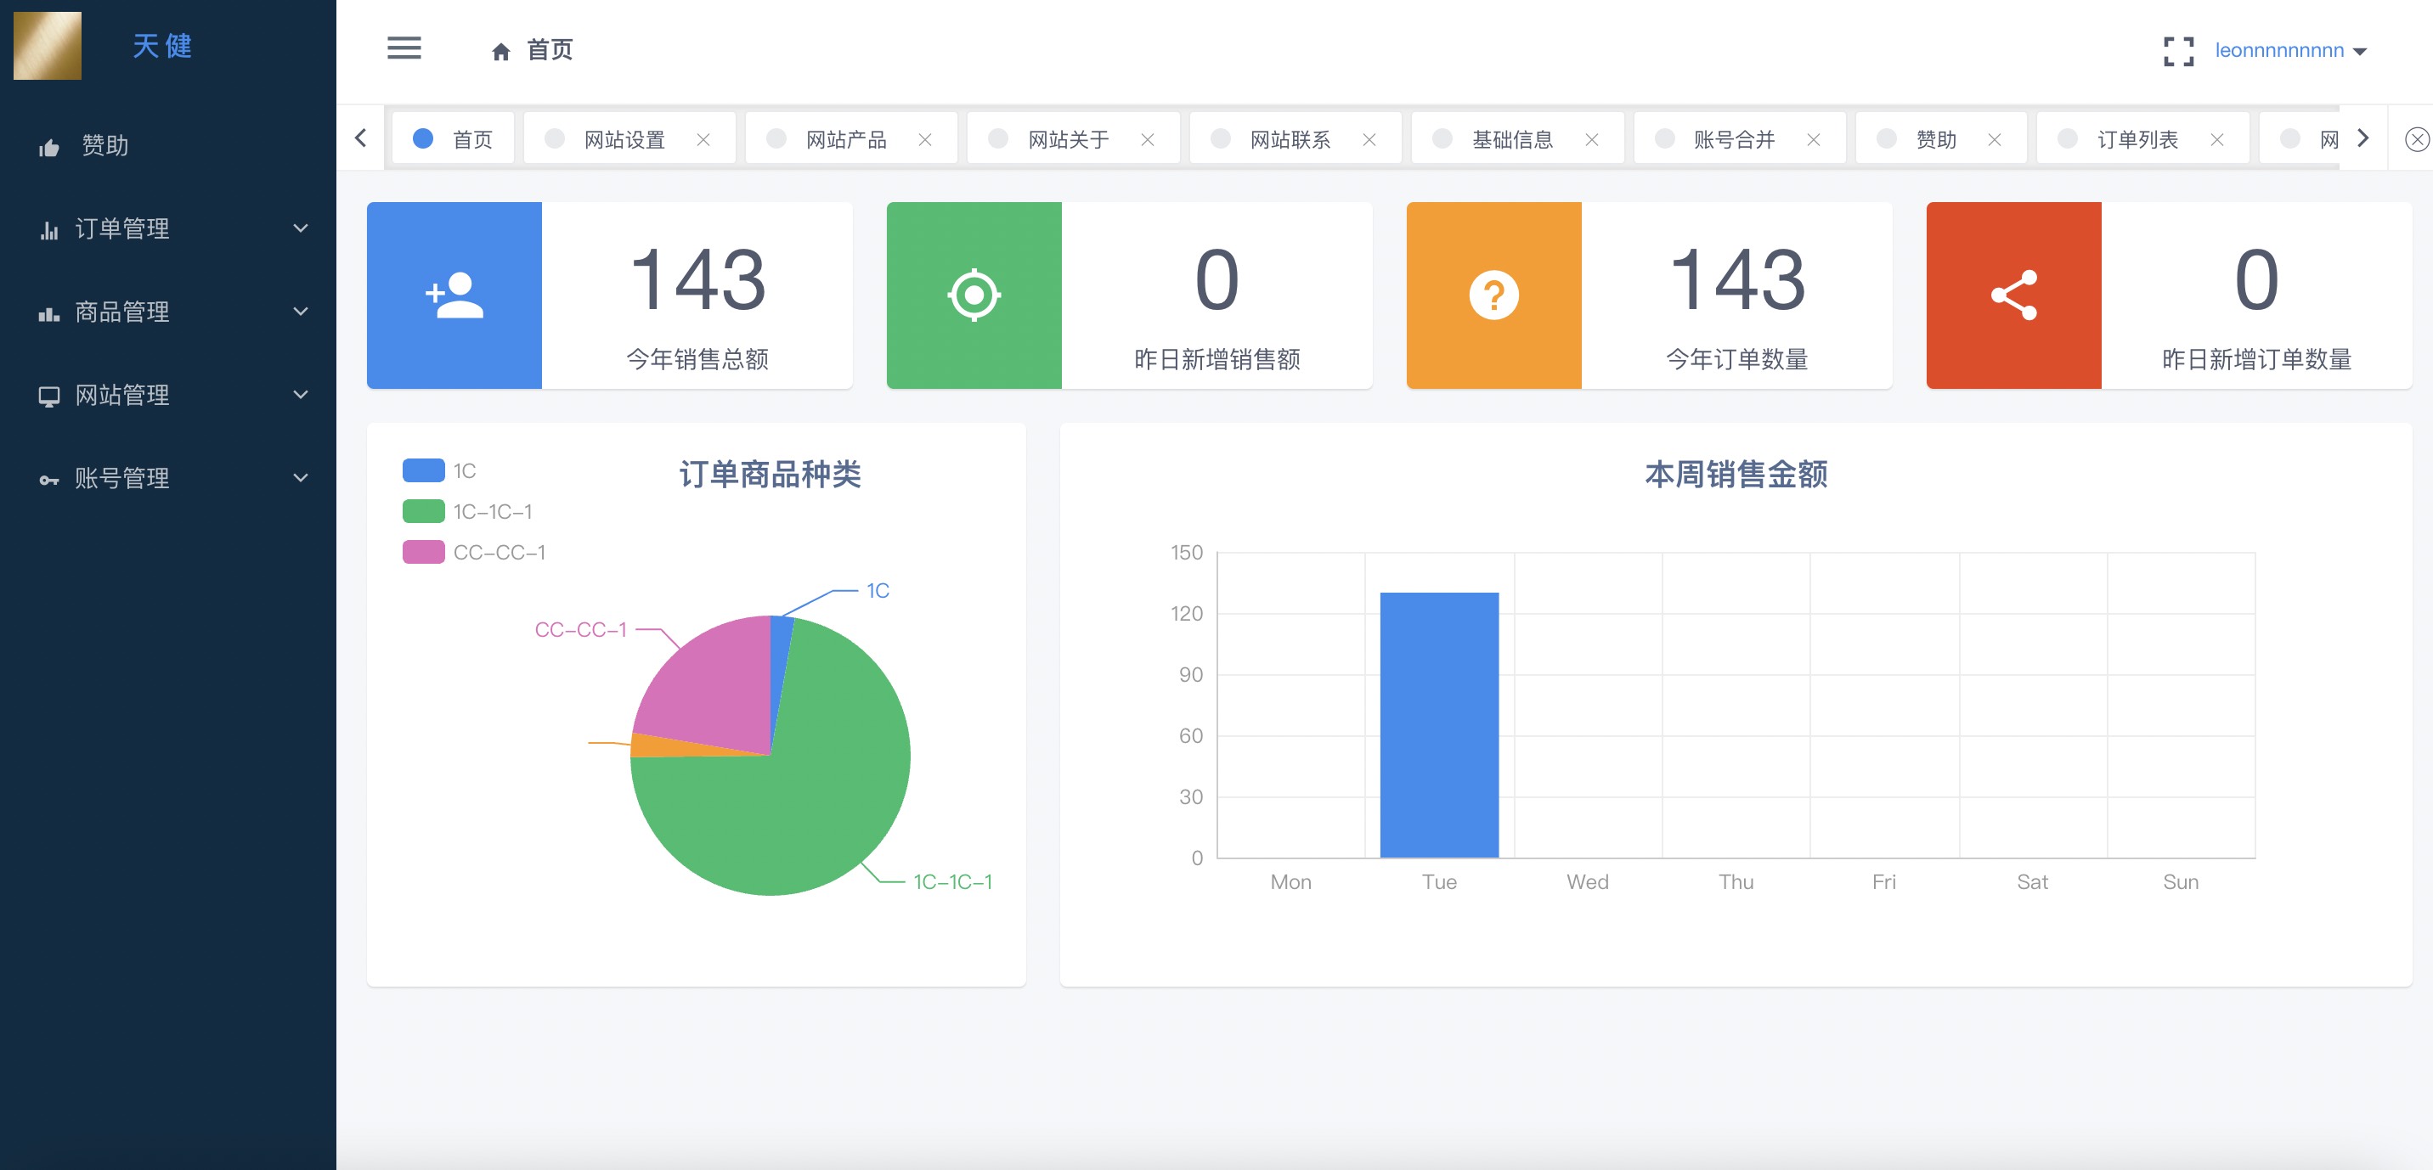Image resolution: width=2433 pixels, height=1170 pixels.
Task: Click the 本周销售金额 chart title
Action: point(1735,474)
